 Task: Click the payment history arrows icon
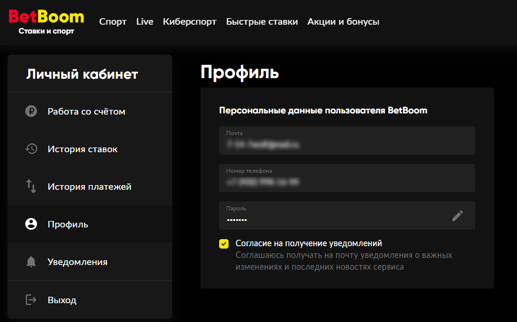(31, 186)
